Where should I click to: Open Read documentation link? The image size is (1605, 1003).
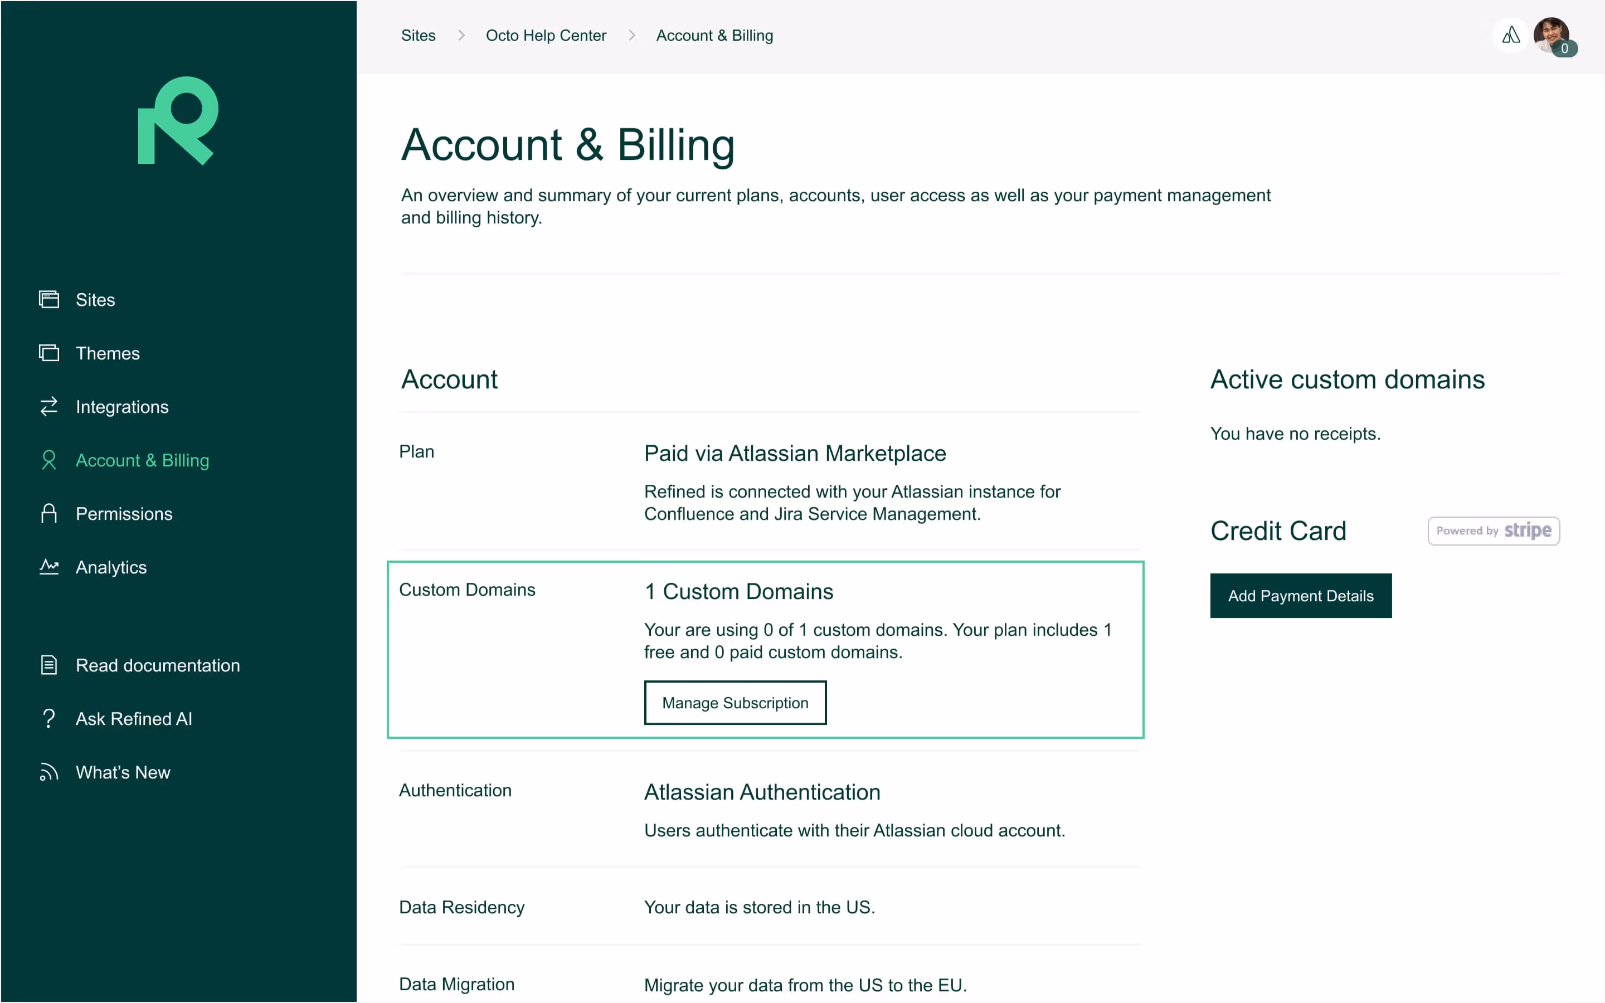click(158, 665)
